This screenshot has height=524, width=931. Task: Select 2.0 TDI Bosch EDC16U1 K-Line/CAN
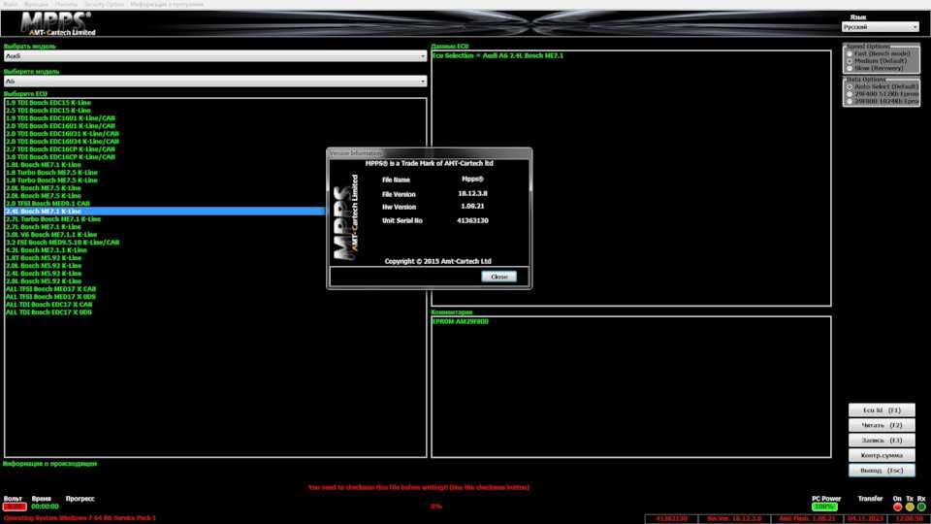point(60,126)
